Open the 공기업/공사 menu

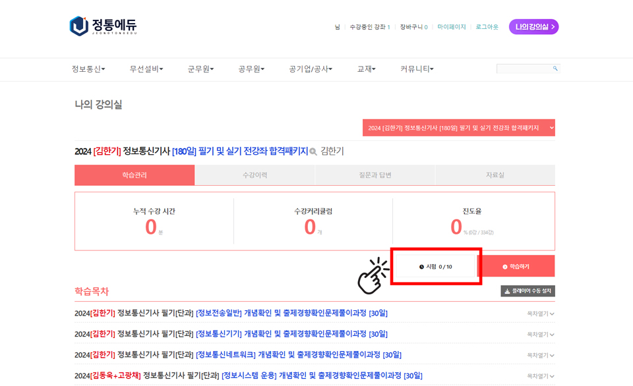click(x=311, y=69)
